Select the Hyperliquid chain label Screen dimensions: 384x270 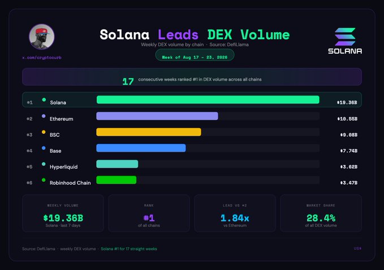64,167
